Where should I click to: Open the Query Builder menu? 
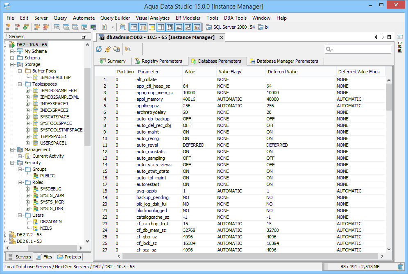(115, 18)
